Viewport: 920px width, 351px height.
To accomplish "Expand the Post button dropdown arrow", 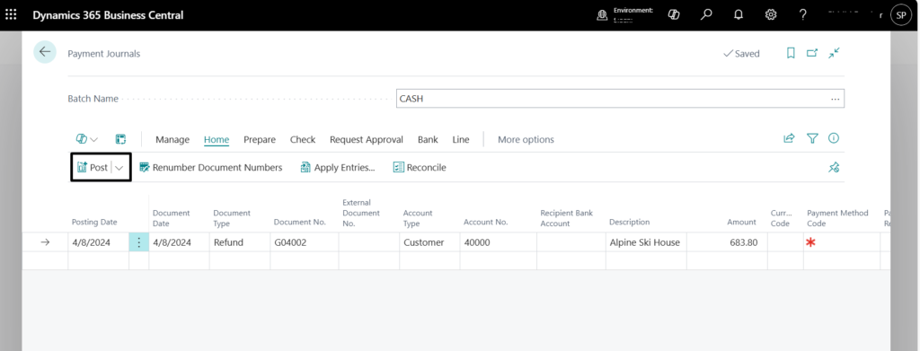I will point(119,168).
